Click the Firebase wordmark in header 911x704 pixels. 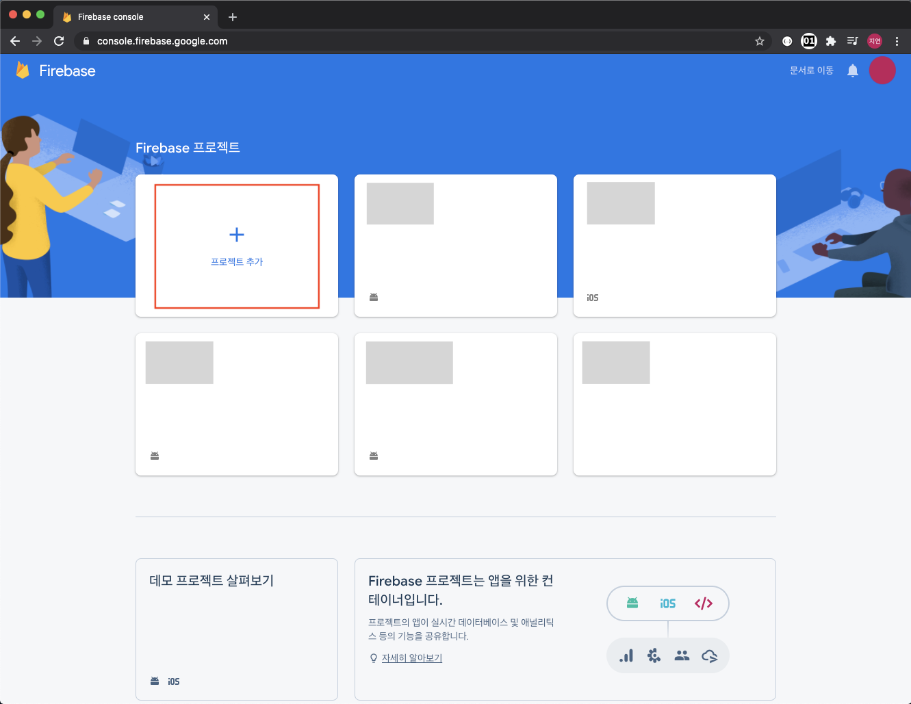67,71
